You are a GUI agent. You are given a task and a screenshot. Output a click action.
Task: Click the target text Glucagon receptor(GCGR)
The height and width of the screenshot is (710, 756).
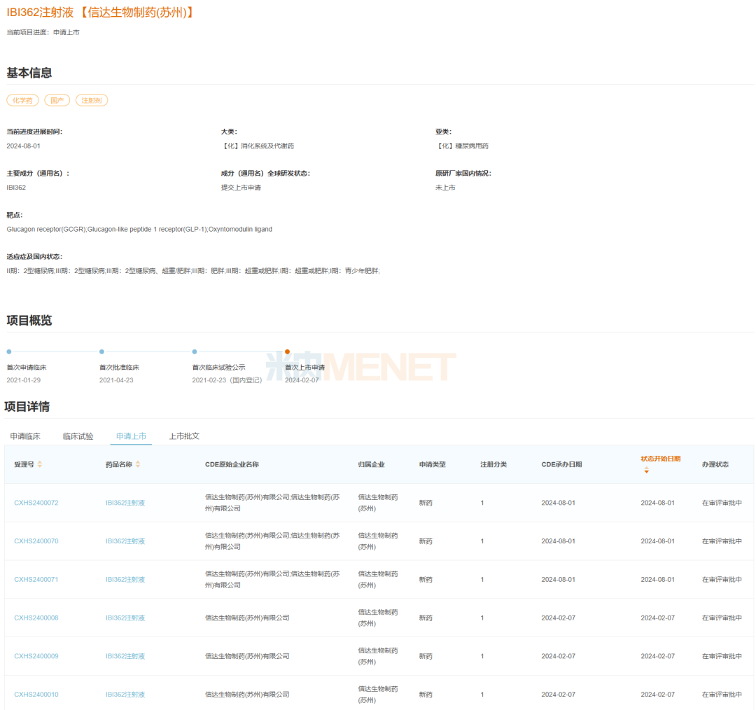point(46,229)
